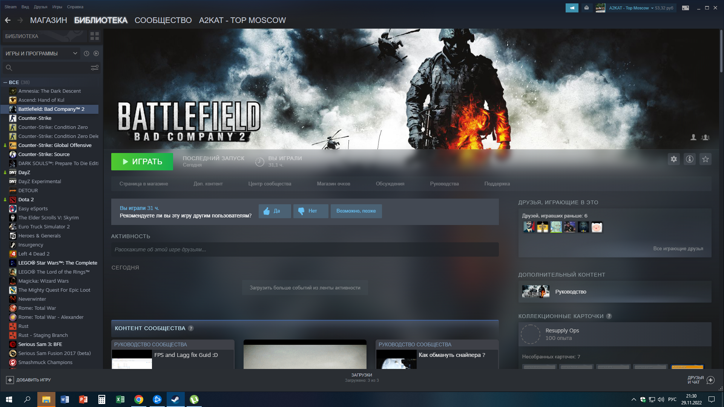Show friends group icon on banner

click(706, 138)
